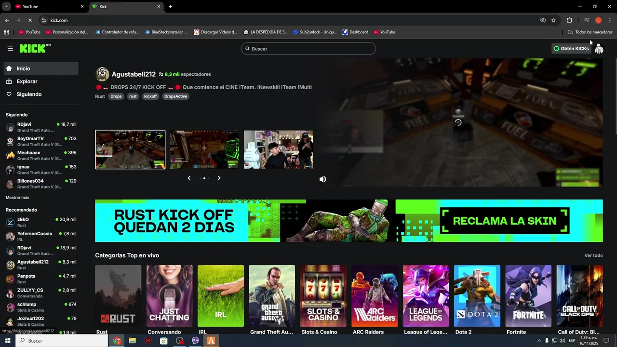Open the Chrome apps grid in bookmarks bar
Screen dimensions: 617x347
pyautogui.click(x=6, y=32)
